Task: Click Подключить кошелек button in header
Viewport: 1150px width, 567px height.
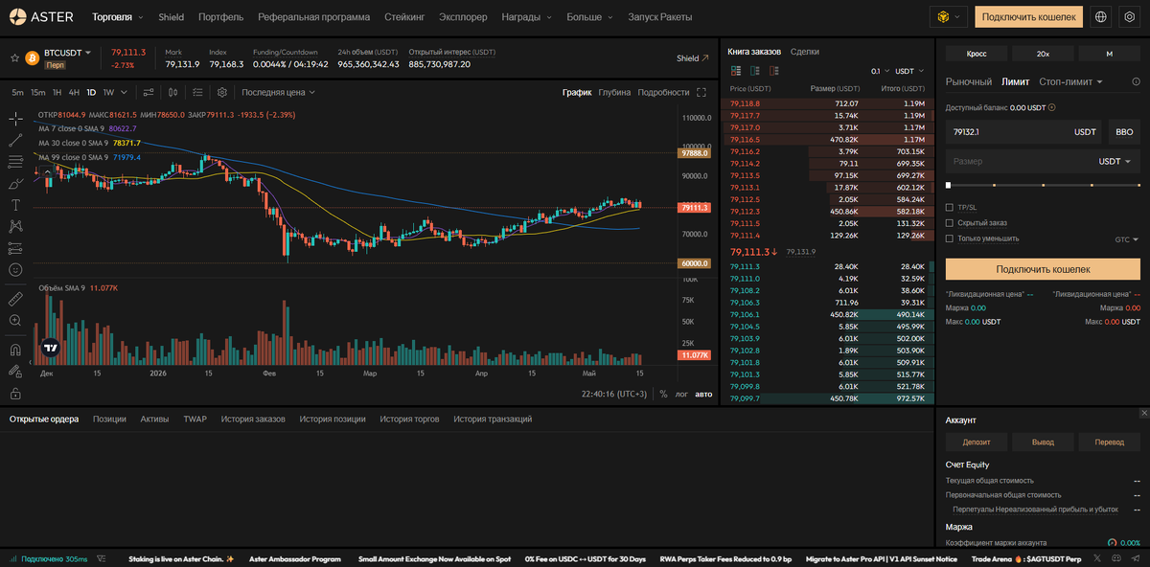Action: coord(1029,16)
